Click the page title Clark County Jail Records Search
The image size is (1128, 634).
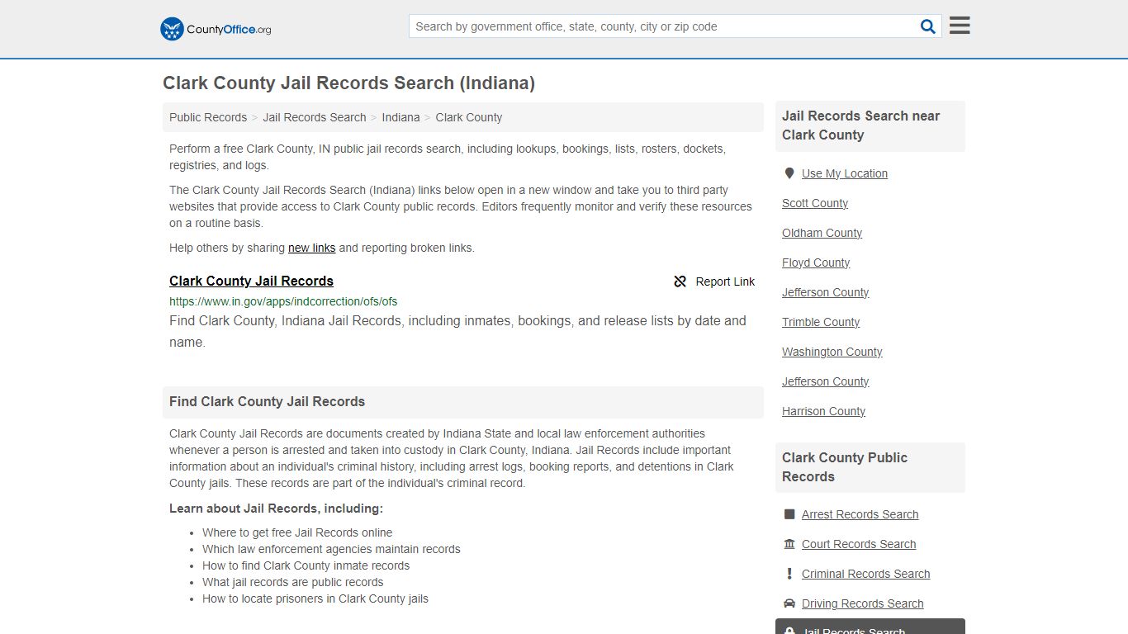point(348,83)
